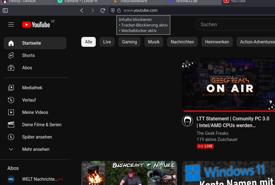Click the Deine Filme & Serien clapperboard icon

11,125
